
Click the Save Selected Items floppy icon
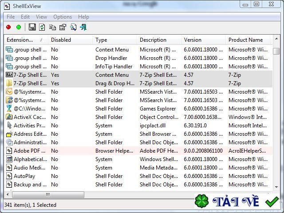pos(32,28)
